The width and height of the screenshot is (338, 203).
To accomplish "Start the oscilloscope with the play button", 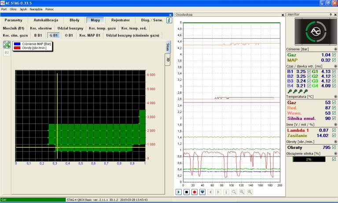I will [x=179, y=192].
